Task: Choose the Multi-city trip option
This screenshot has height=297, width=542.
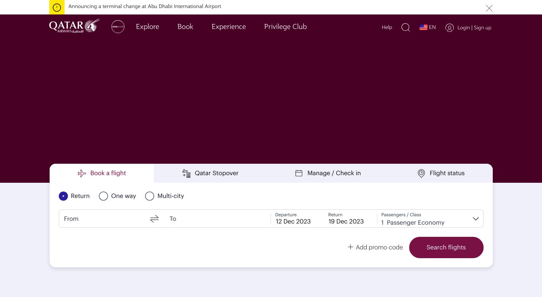Action: 165,196
